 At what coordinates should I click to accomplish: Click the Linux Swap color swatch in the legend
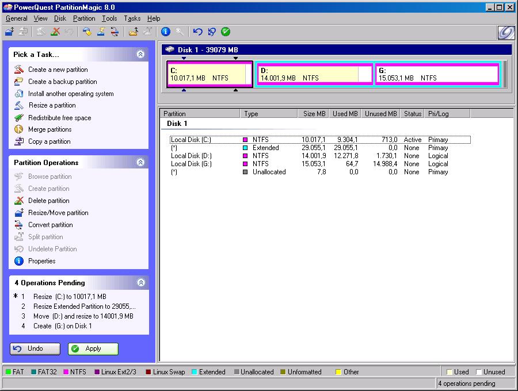point(148,372)
